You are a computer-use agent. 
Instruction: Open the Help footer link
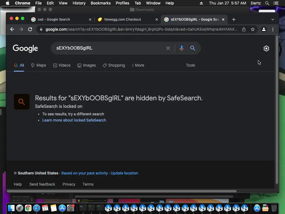pyautogui.click(x=18, y=184)
